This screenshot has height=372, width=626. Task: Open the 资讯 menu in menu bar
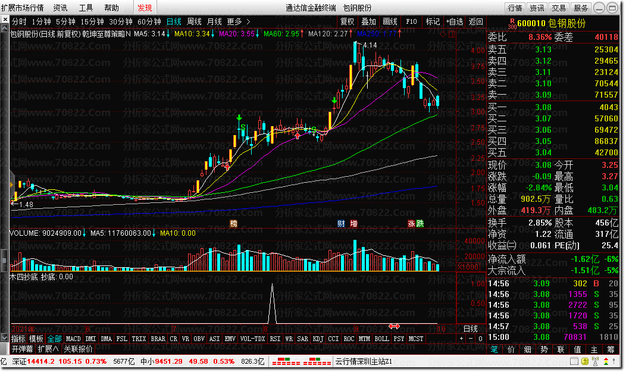(60, 8)
